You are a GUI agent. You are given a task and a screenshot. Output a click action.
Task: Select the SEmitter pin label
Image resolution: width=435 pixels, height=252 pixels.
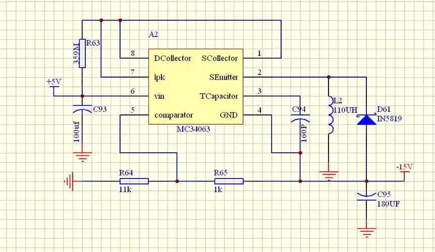[x=223, y=78]
